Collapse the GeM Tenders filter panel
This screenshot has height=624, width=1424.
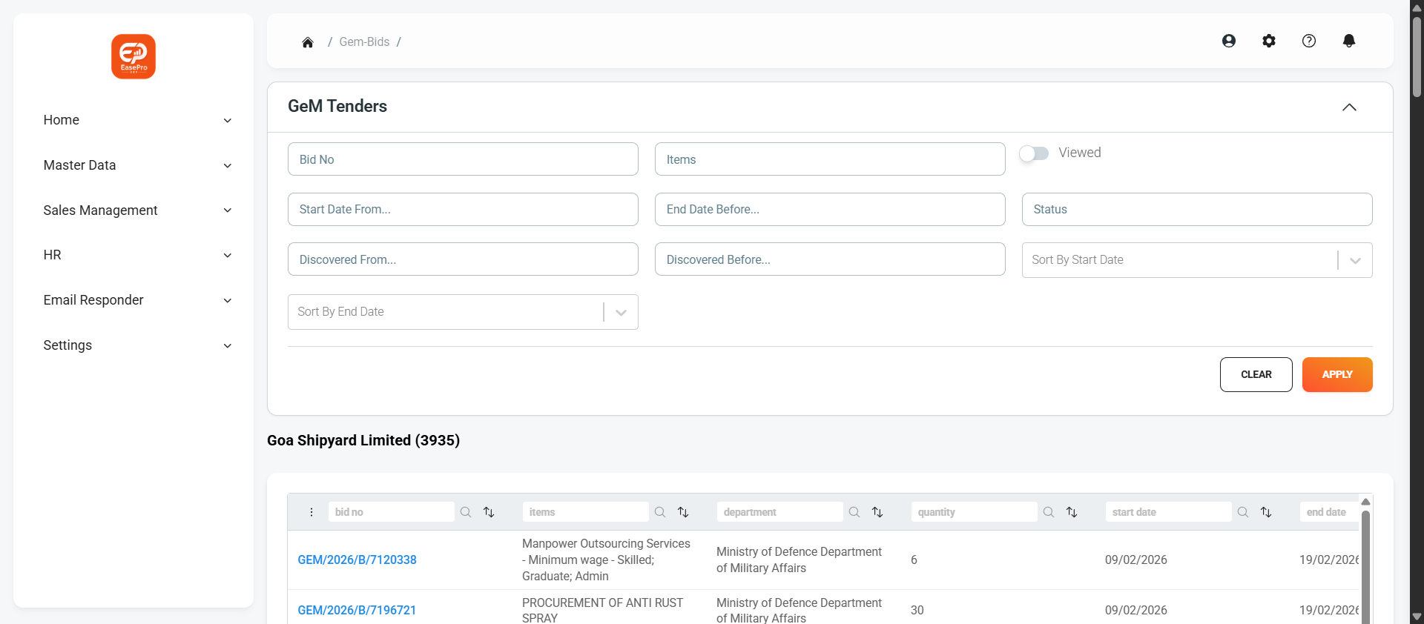click(x=1349, y=107)
